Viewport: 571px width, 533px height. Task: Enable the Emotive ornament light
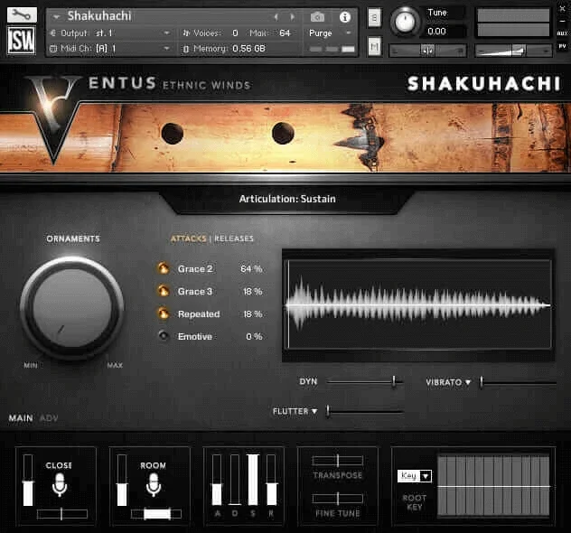[x=164, y=336]
